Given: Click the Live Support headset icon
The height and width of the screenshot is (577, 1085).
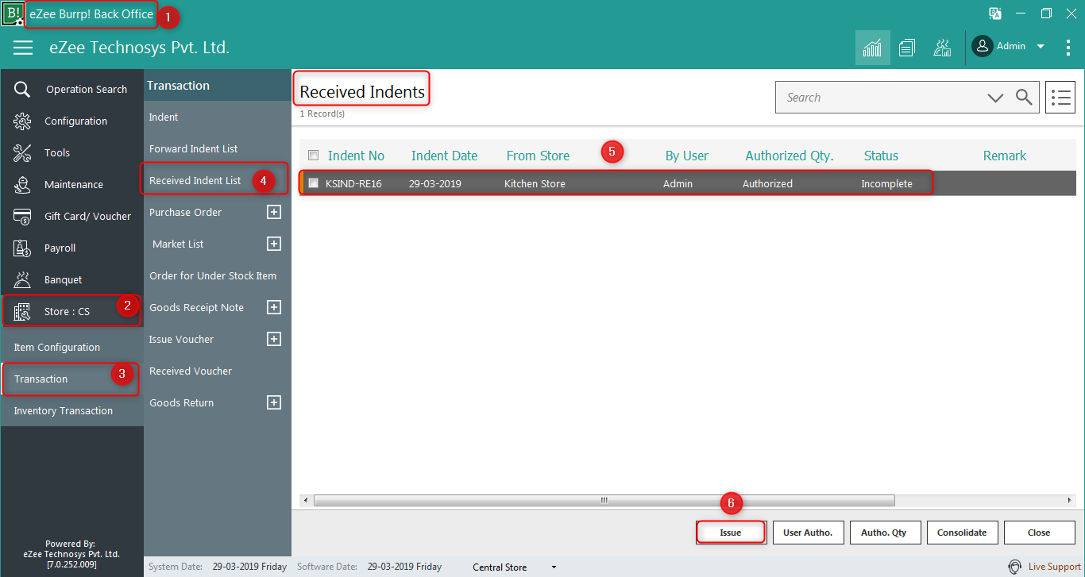Looking at the screenshot, I should 1015,567.
